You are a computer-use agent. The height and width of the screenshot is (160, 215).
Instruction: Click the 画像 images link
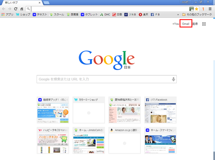tap(195, 24)
